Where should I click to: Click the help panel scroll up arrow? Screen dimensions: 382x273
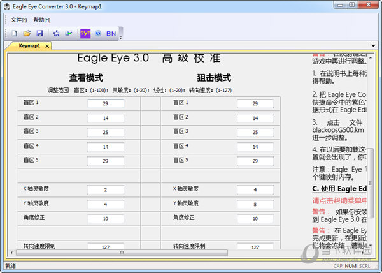pos(371,58)
